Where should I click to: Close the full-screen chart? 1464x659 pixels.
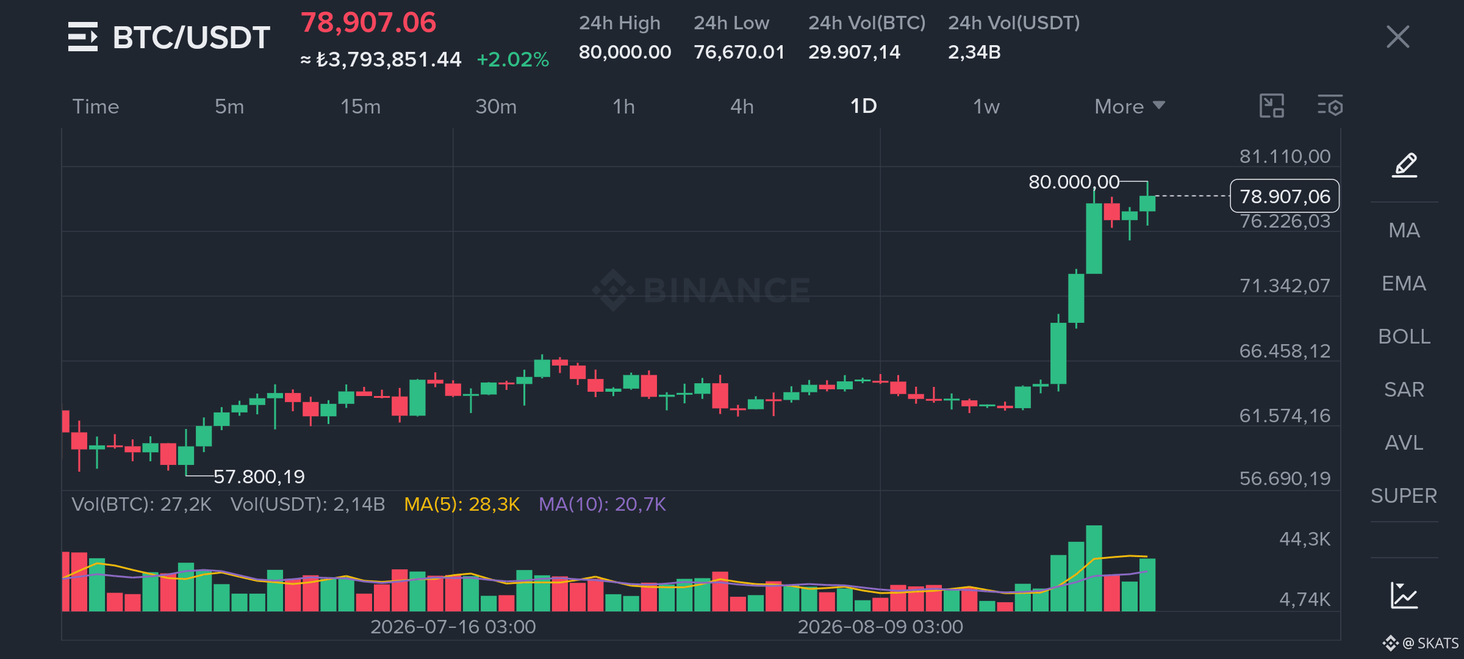pyautogui.click(x=1398, y=37)
